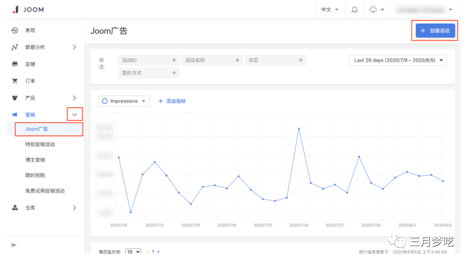Click the 产品 shirt icon
Viewport: 469px width, 262px height.
[x=15, y=98]
